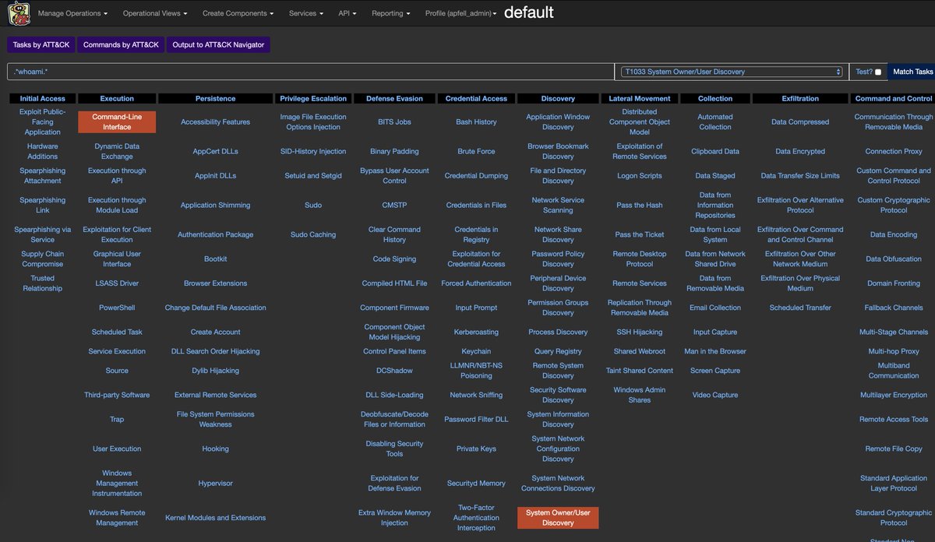Toggle the Test? checkbox
Screen dimensions: 935x542
click(878, 72)
